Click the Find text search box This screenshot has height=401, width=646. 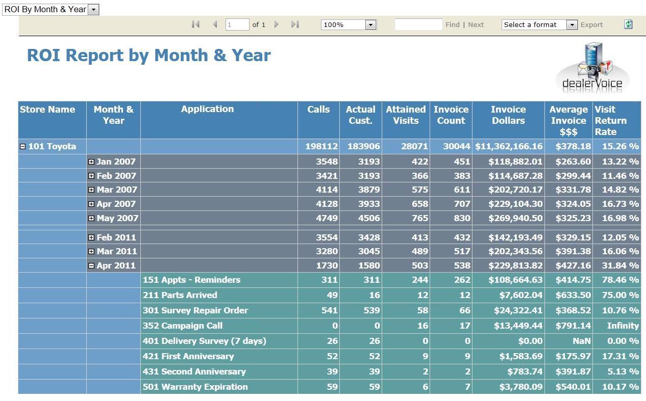(418, 24)
